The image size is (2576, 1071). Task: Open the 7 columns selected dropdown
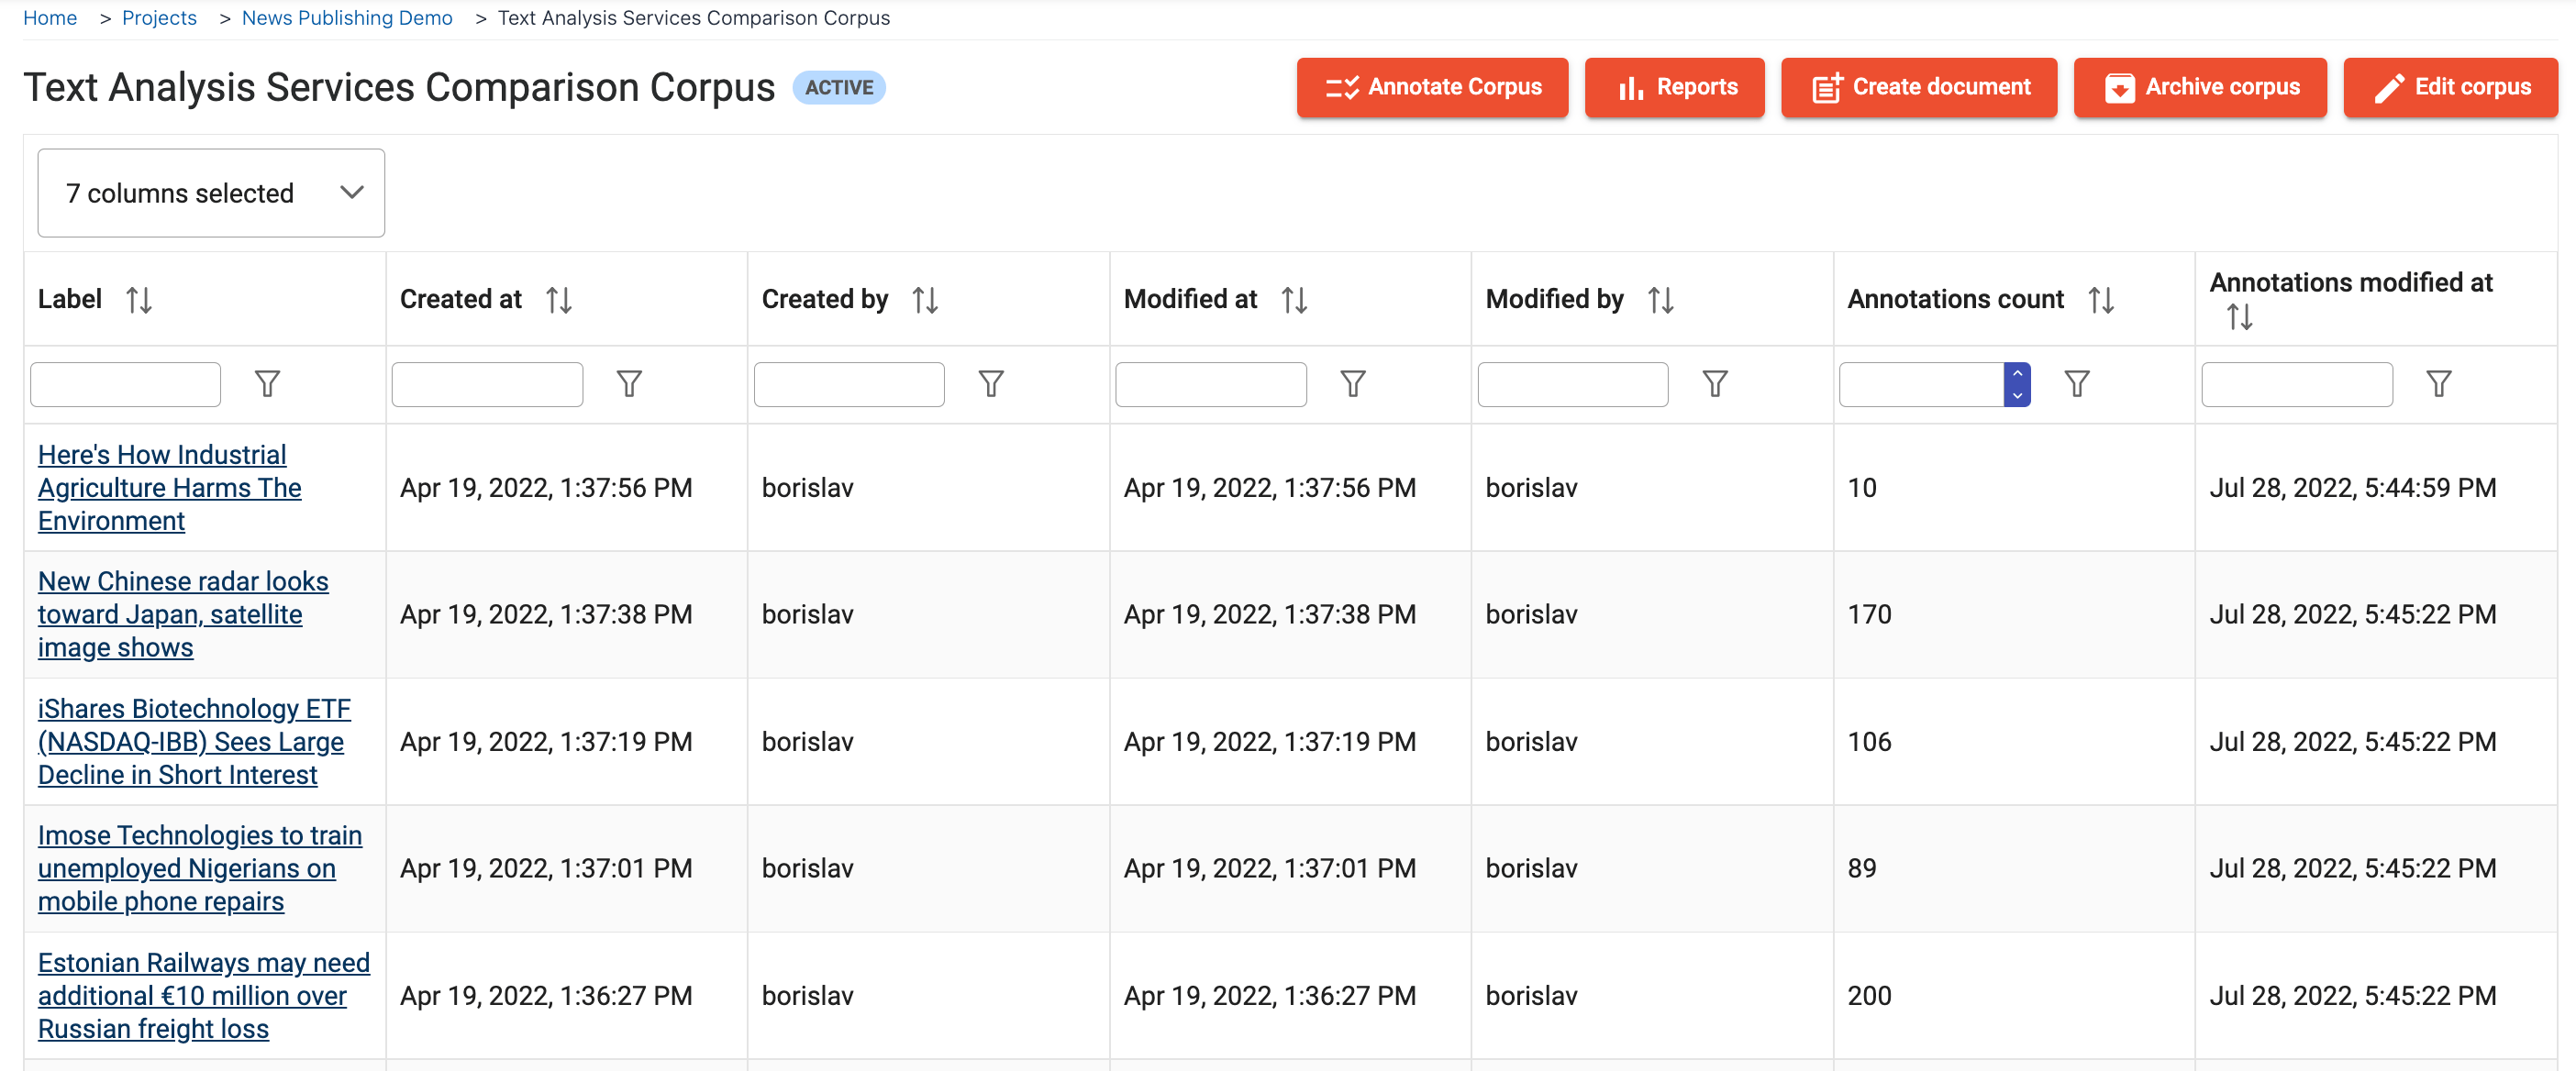pos(211,193)
